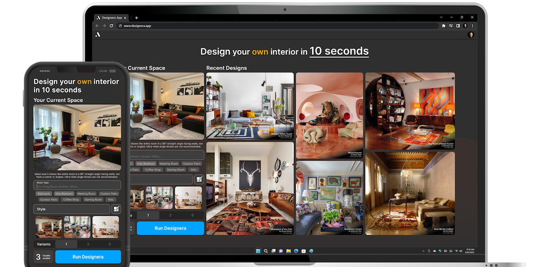Select the white minimalist style thumbnail on phone
Viewport: 534px width, 267px height.
(105, 227)
